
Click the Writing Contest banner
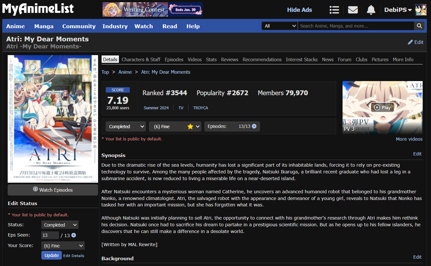(x=153, y=10)
